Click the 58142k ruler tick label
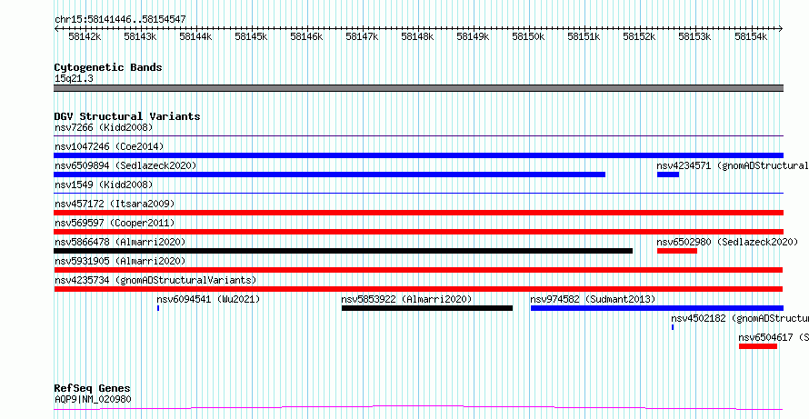This screenshot has height=419, width=809. coord(85,37)
